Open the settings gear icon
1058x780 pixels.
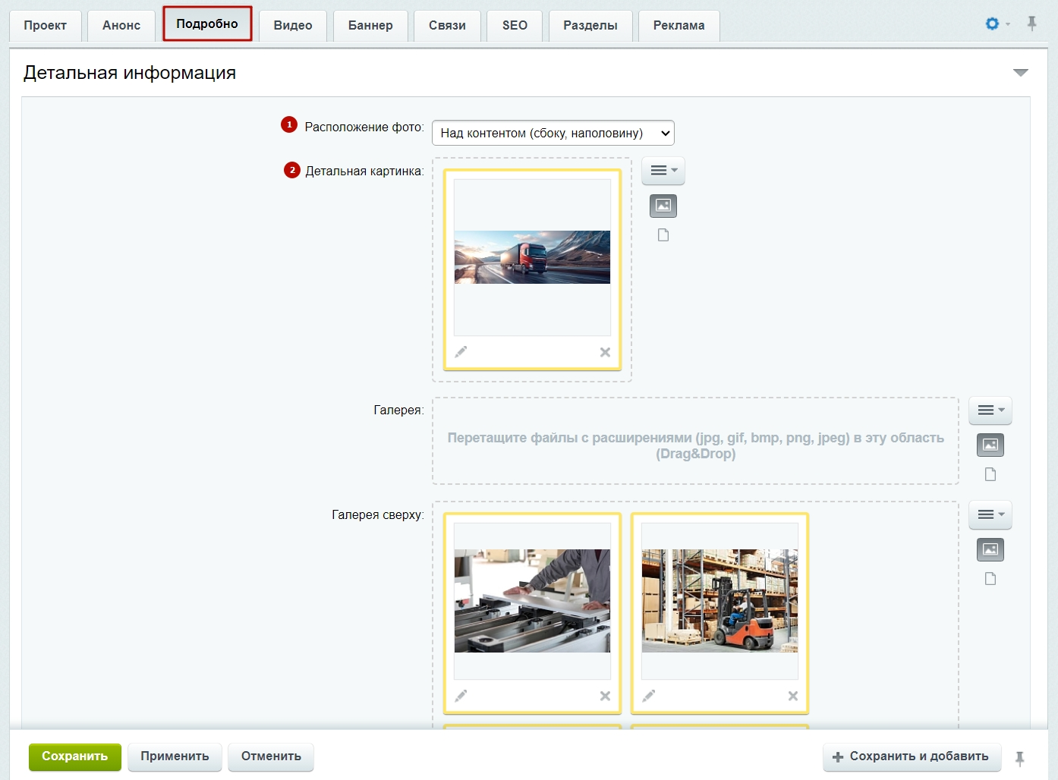[992, 24]
